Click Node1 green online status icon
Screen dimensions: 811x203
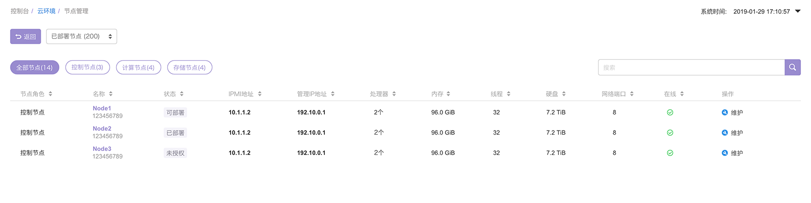pyautogui.click(x=670, y=112)
